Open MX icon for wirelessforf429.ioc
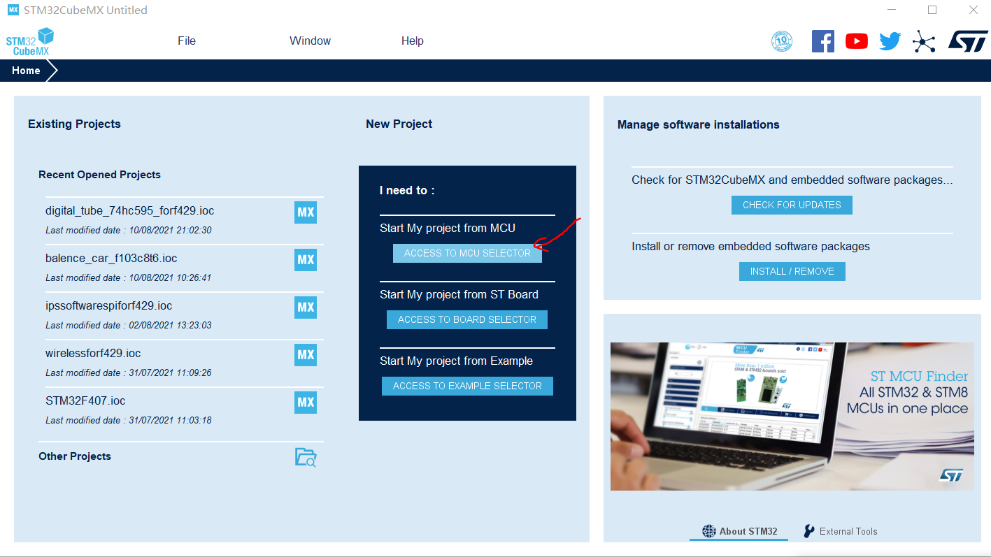Screen dimensions: 991x557 [306, 355]
